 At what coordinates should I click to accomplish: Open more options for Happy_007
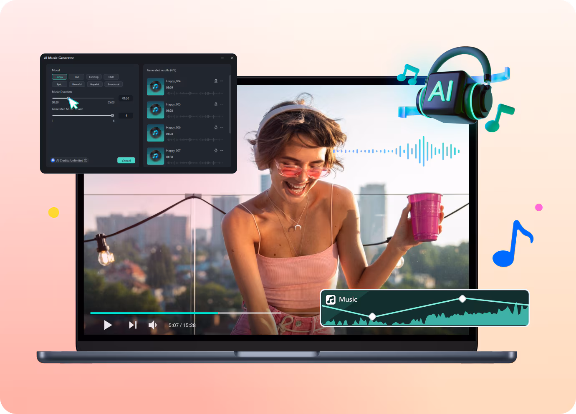click(222, 150)
